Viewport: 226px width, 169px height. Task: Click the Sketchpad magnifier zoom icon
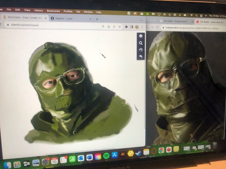(141, 43)
